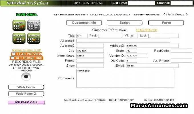
Task: Click the Alt. Phone input field
Action: tap(181, 61)
